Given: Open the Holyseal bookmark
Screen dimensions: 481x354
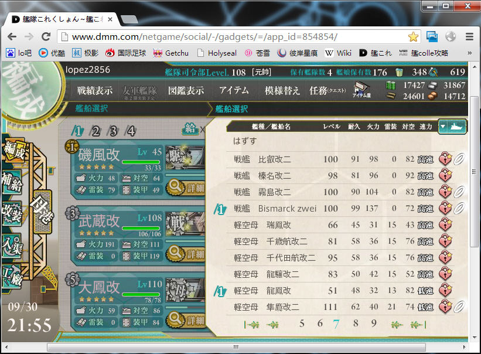Looking at the screenshot, I should 217,53.
